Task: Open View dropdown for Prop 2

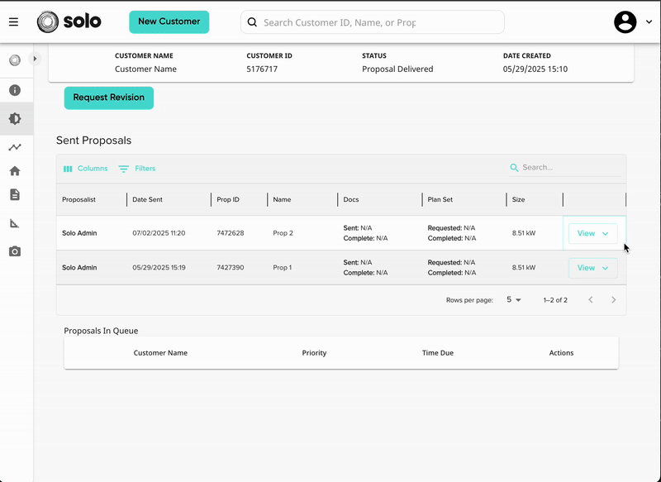Action: tap(592, 233)
